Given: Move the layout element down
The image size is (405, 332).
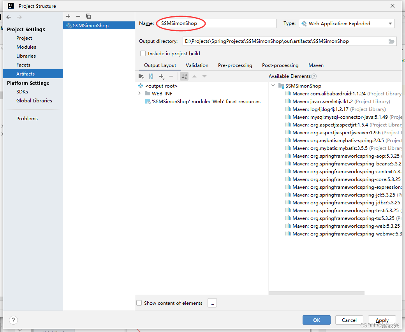Looking at the screenshot, I should tap(204, 76).
